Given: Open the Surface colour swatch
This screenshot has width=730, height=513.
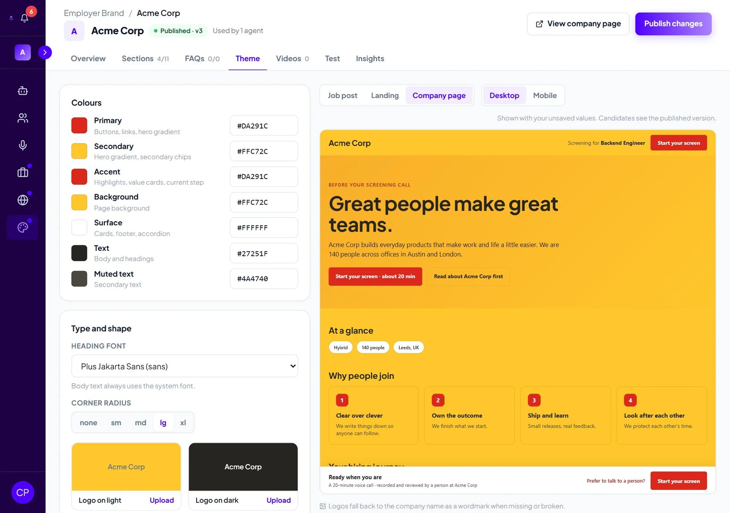Looking at the screenshot, I should (x=79, y=228).
